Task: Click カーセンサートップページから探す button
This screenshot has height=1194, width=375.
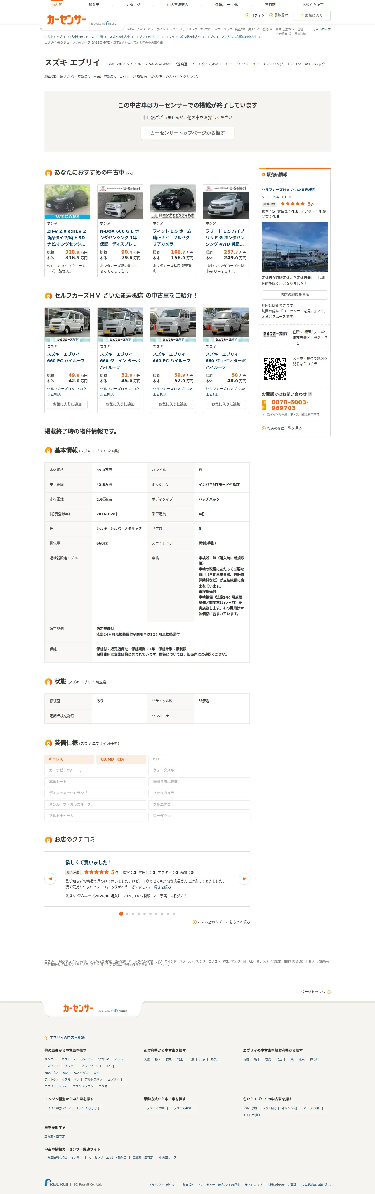Action: tap(187, 133)
